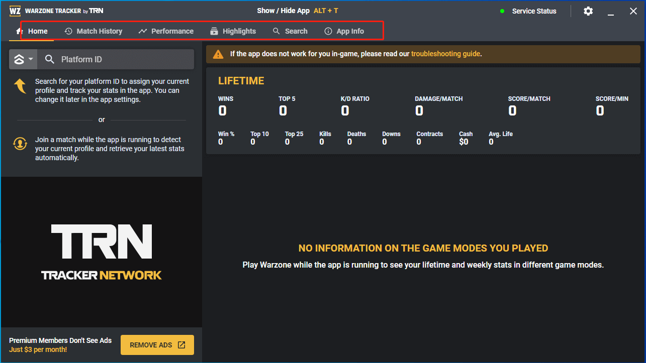The width and height of the screenshot is (646, 363).
Task: Click the K/D RATIO stat label
Action: click(355, 99)
